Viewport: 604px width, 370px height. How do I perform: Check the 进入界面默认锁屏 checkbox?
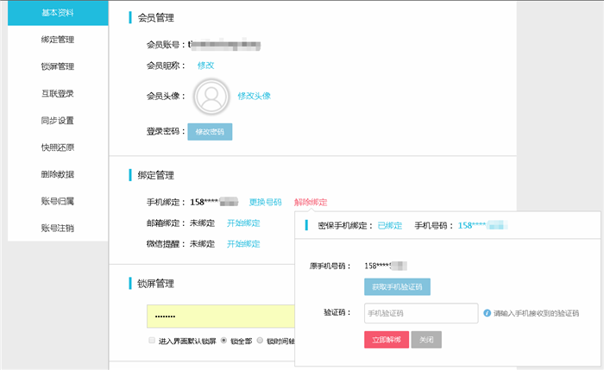(x=153, y=341)
